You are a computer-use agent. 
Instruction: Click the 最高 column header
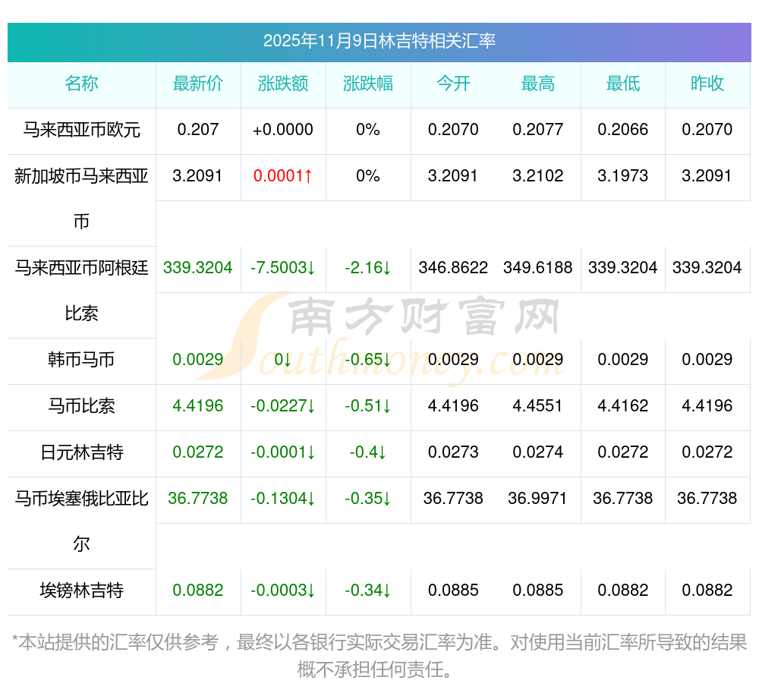tap(538, 83)
